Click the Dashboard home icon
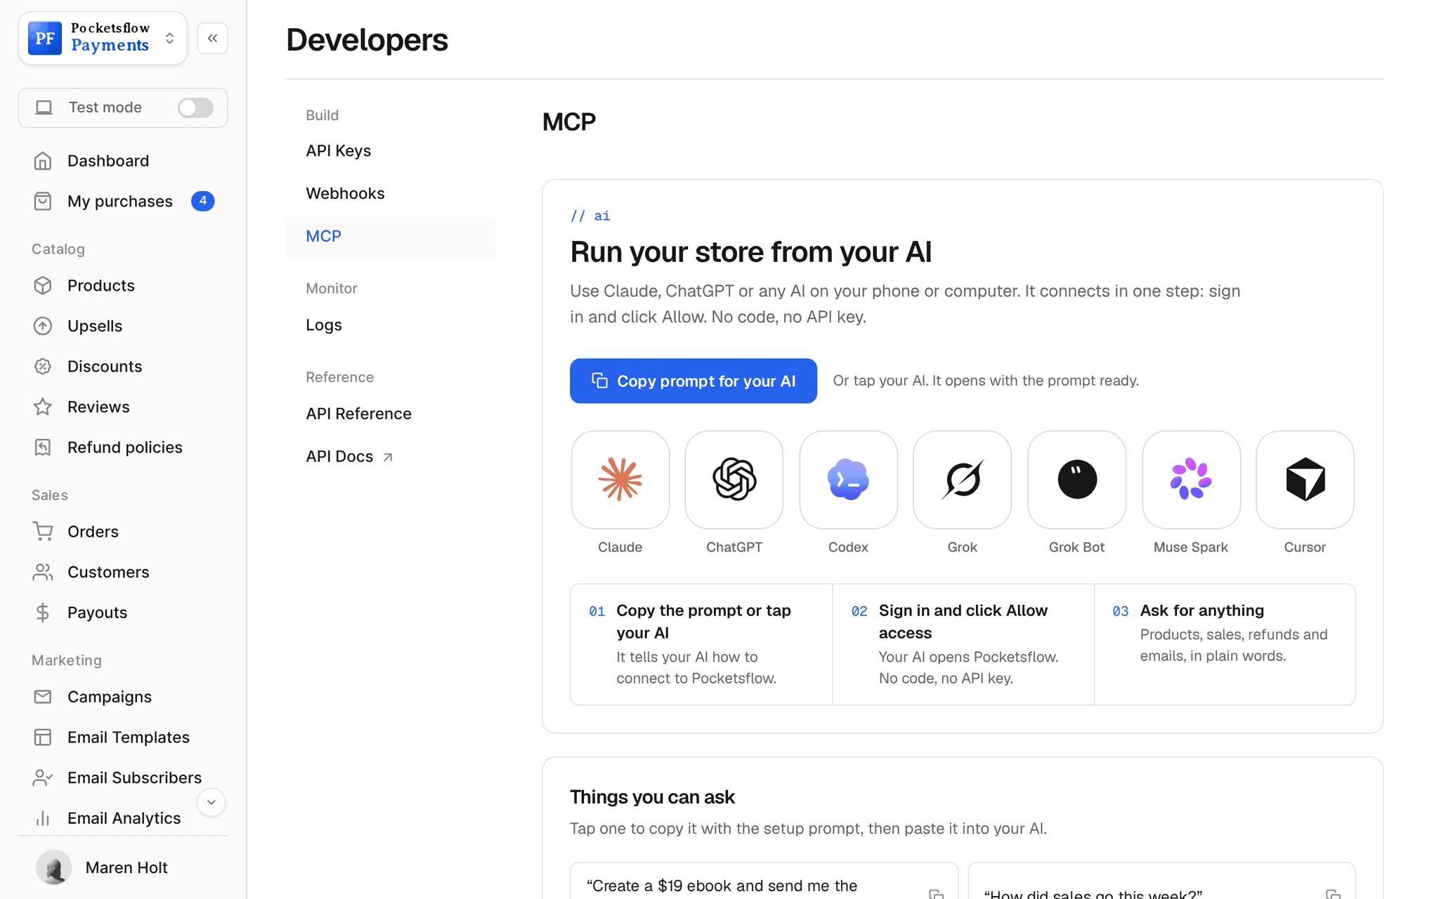The height and width of the screenshot is (899, 1439). point(43,161)
